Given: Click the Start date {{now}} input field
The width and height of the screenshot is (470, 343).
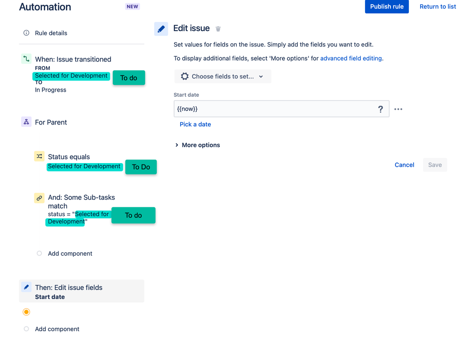Looking at the screenshot, I should click(281, 109).
